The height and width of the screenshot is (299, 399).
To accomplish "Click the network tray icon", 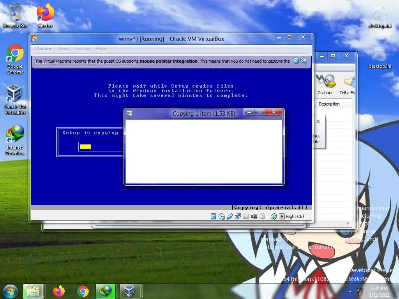I will [x=360, y=292].
